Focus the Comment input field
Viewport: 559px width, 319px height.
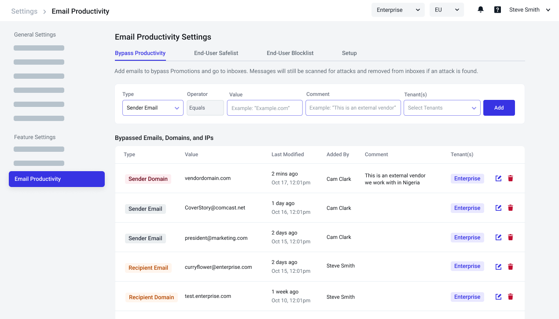(353, 108)
